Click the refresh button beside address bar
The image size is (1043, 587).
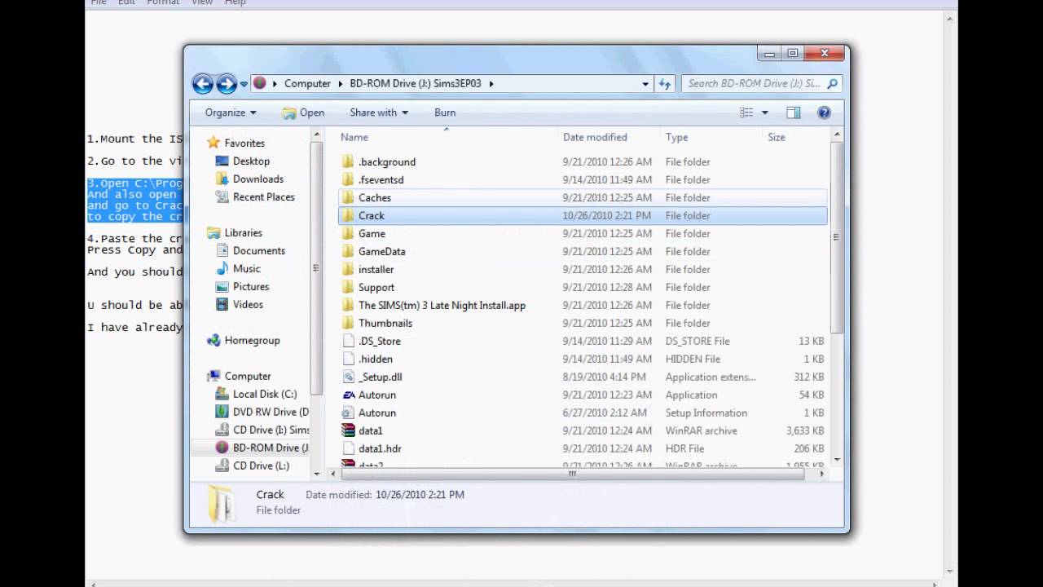[x=665, y=83]
